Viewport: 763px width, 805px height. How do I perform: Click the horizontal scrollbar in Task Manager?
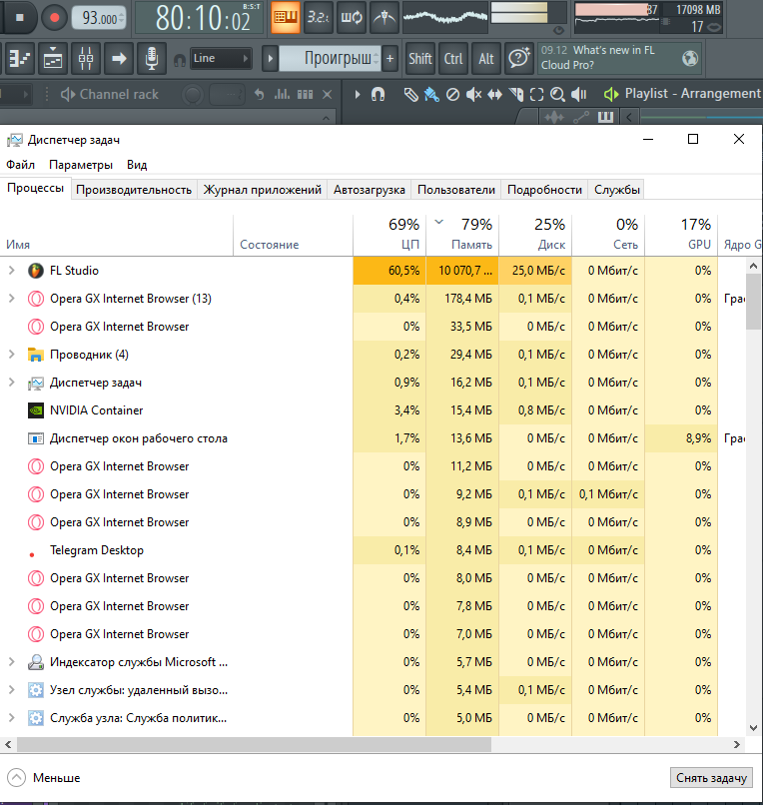(x=254, y=744)
